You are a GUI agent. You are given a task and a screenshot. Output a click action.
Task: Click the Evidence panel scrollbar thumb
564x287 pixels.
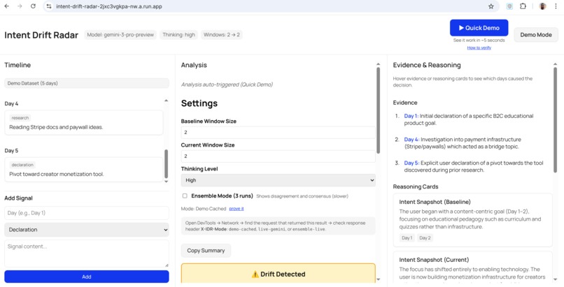click(x=555, y=120)
